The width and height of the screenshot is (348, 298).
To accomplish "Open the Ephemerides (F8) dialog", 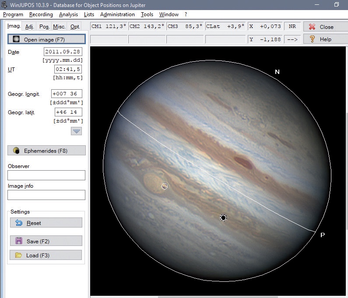I will [x=46, y=151].
